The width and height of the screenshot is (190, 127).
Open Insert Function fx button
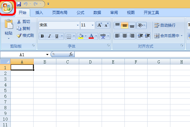[x=71, y=54]
